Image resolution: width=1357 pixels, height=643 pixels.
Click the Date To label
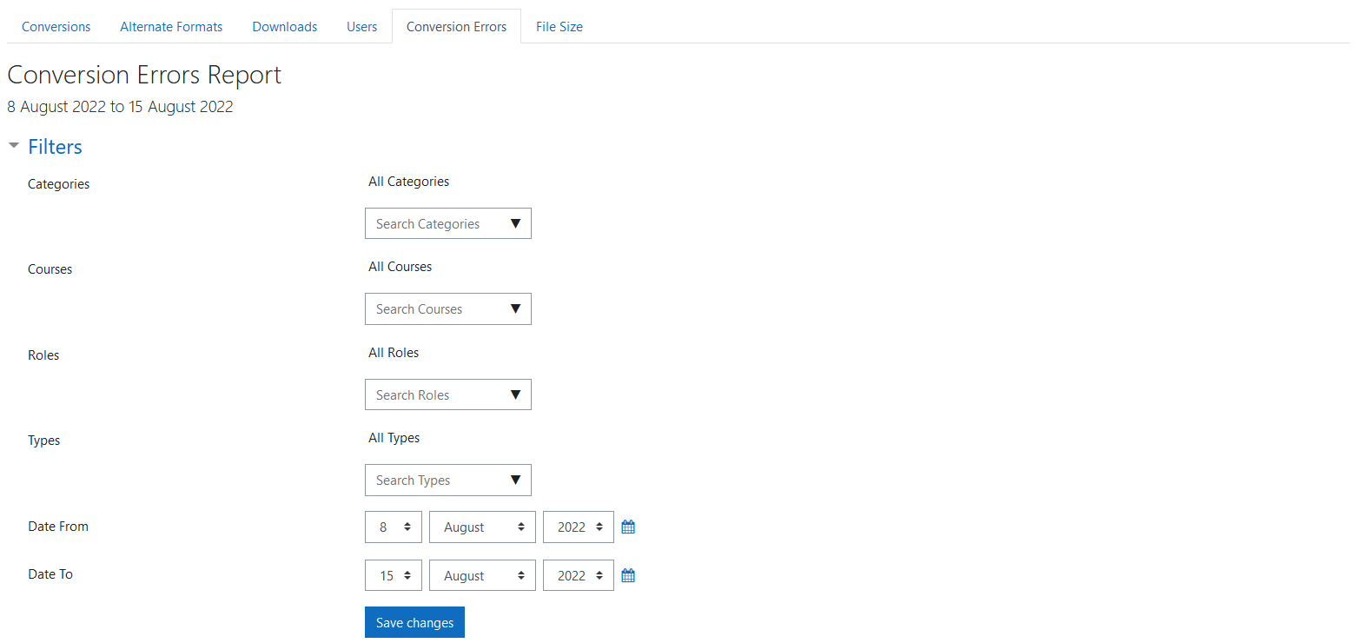coord(50,574)
